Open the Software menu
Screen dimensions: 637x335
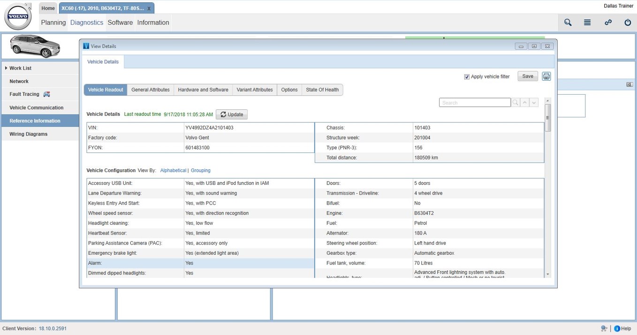tap(120, 23)
